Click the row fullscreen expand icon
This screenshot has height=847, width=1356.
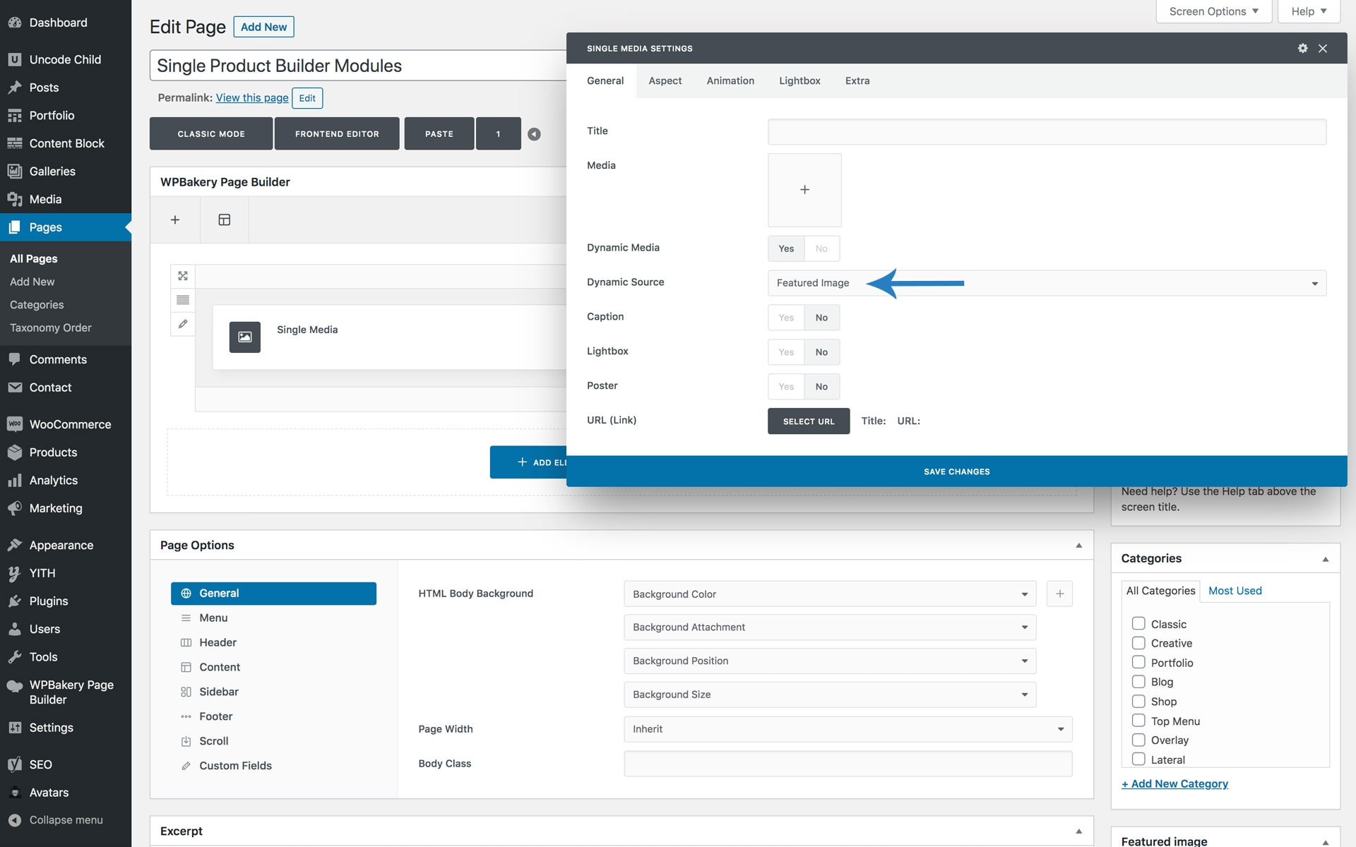[183, 276]
